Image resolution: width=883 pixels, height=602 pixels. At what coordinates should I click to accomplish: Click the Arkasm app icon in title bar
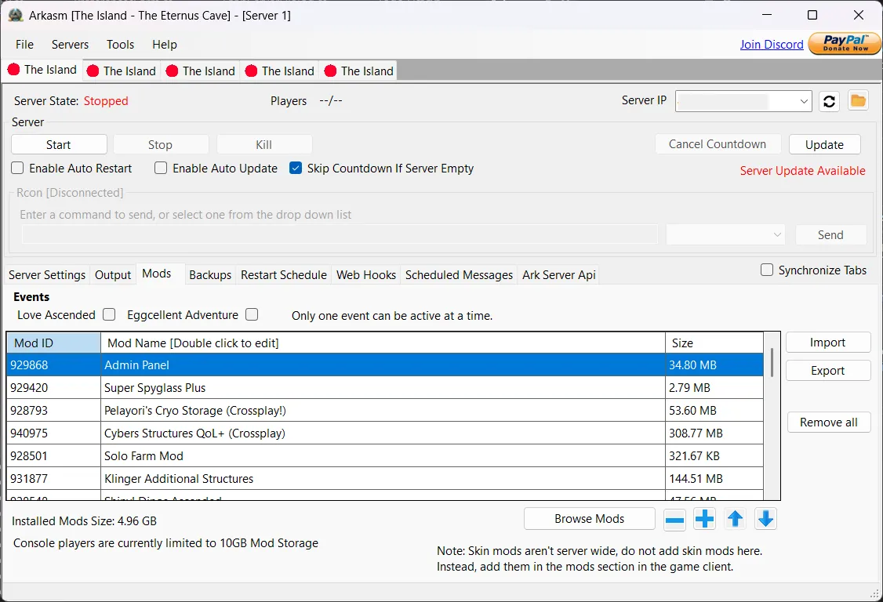tap(15, 15)
